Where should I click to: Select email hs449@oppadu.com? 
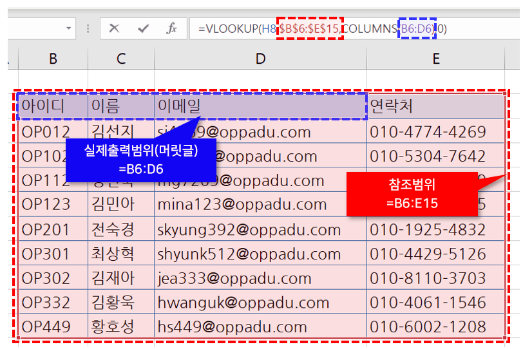260,326
